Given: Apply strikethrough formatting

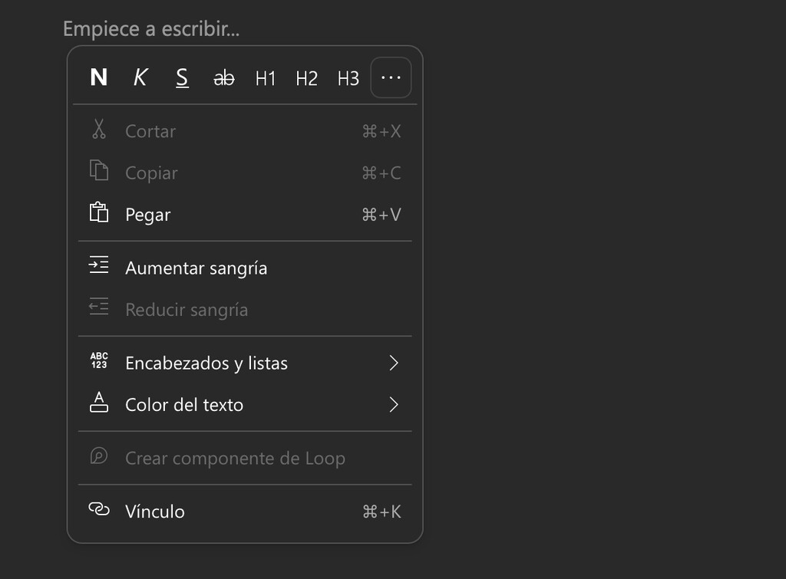Looking at the screenshot, I should [223, 77].
